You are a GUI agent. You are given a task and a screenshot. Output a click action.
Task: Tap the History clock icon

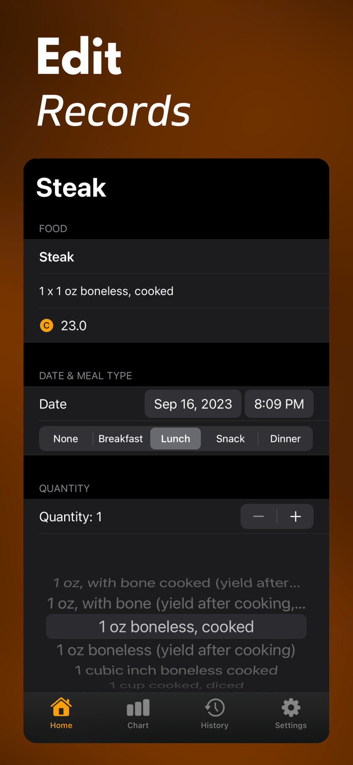(x=214, y=708)
